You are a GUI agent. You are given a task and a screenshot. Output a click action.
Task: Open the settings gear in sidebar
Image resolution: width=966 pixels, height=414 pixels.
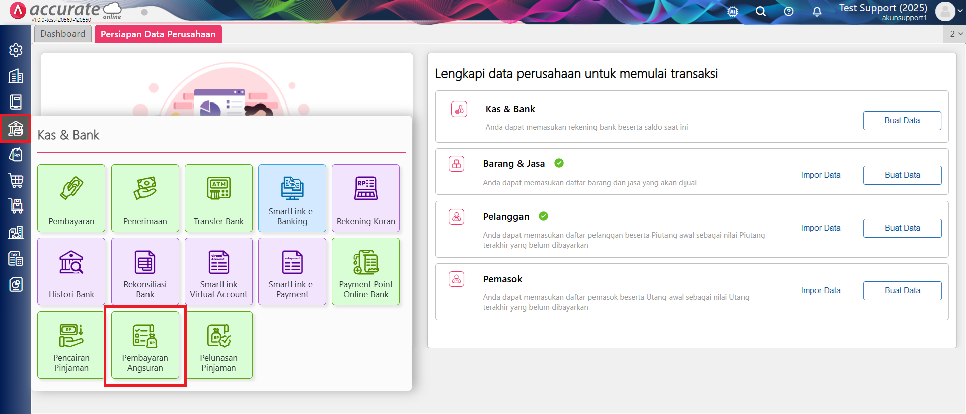click(x=16, y=50)
